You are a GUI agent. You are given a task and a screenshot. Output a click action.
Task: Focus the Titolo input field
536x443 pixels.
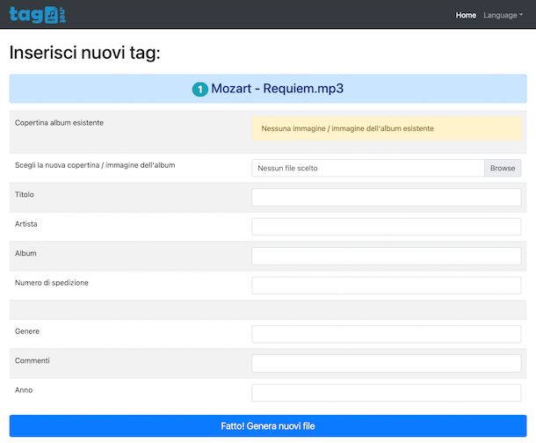click(387, 197)
